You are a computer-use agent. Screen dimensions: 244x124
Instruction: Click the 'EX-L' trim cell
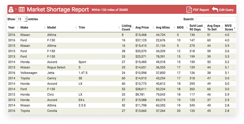point(82,100)
